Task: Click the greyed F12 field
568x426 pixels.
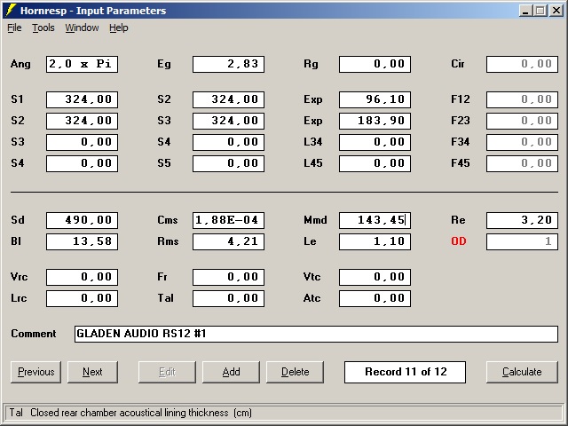Action: tap(522, 99)
